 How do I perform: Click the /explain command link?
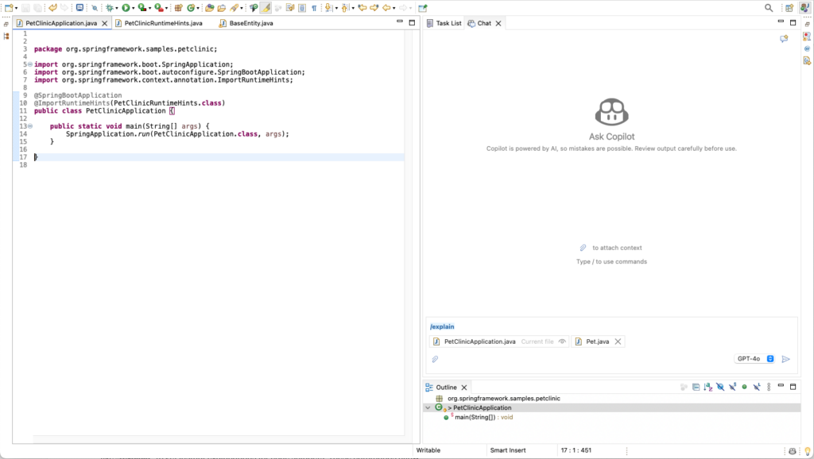443,326
